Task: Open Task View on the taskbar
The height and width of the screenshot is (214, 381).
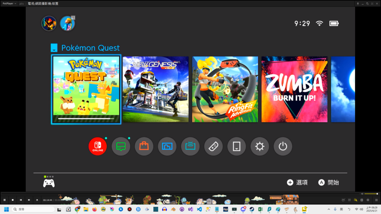Action: click(x=59, y=209)
